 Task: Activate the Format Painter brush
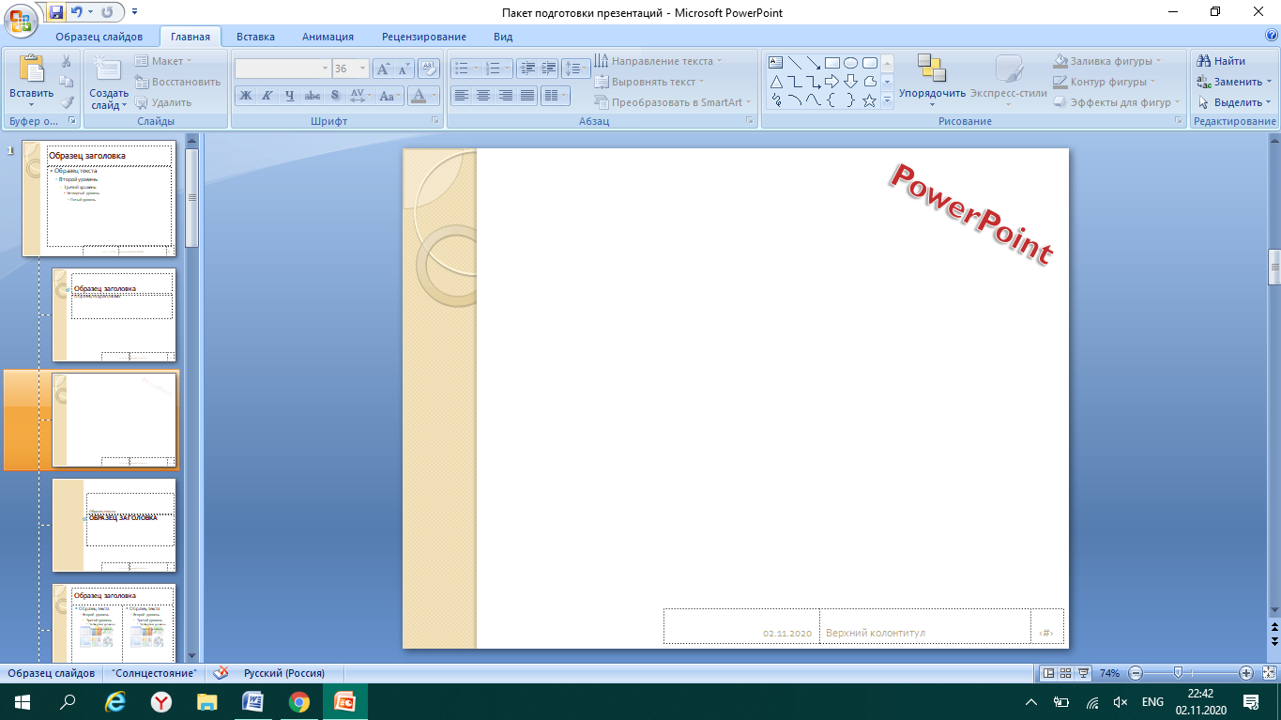(67, 102)
